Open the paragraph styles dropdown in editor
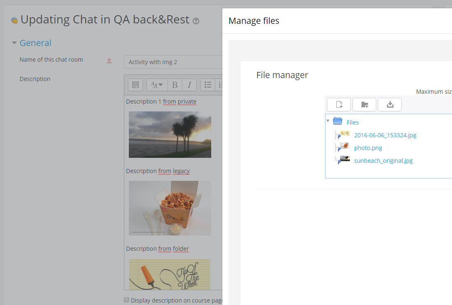452x305 pixels. point(157,85)
